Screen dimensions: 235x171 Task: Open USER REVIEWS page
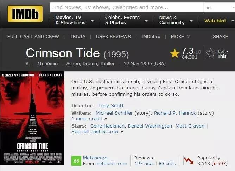(x=113, y=36)
